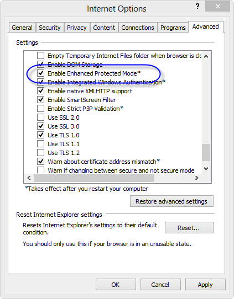Screen dimensions: 234x299
Task: Enable the Use TLS 1.2 checkbox
Action: coord(41,153)
